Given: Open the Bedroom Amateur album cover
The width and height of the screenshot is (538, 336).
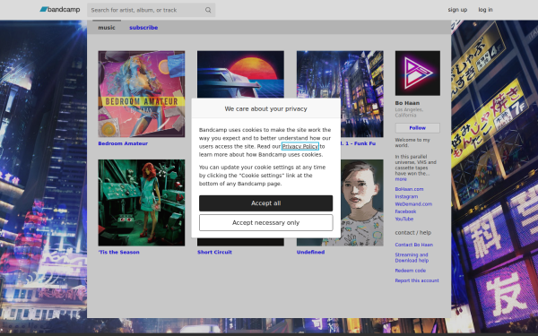Looking at the screenshot, I should tap(142, 94).
